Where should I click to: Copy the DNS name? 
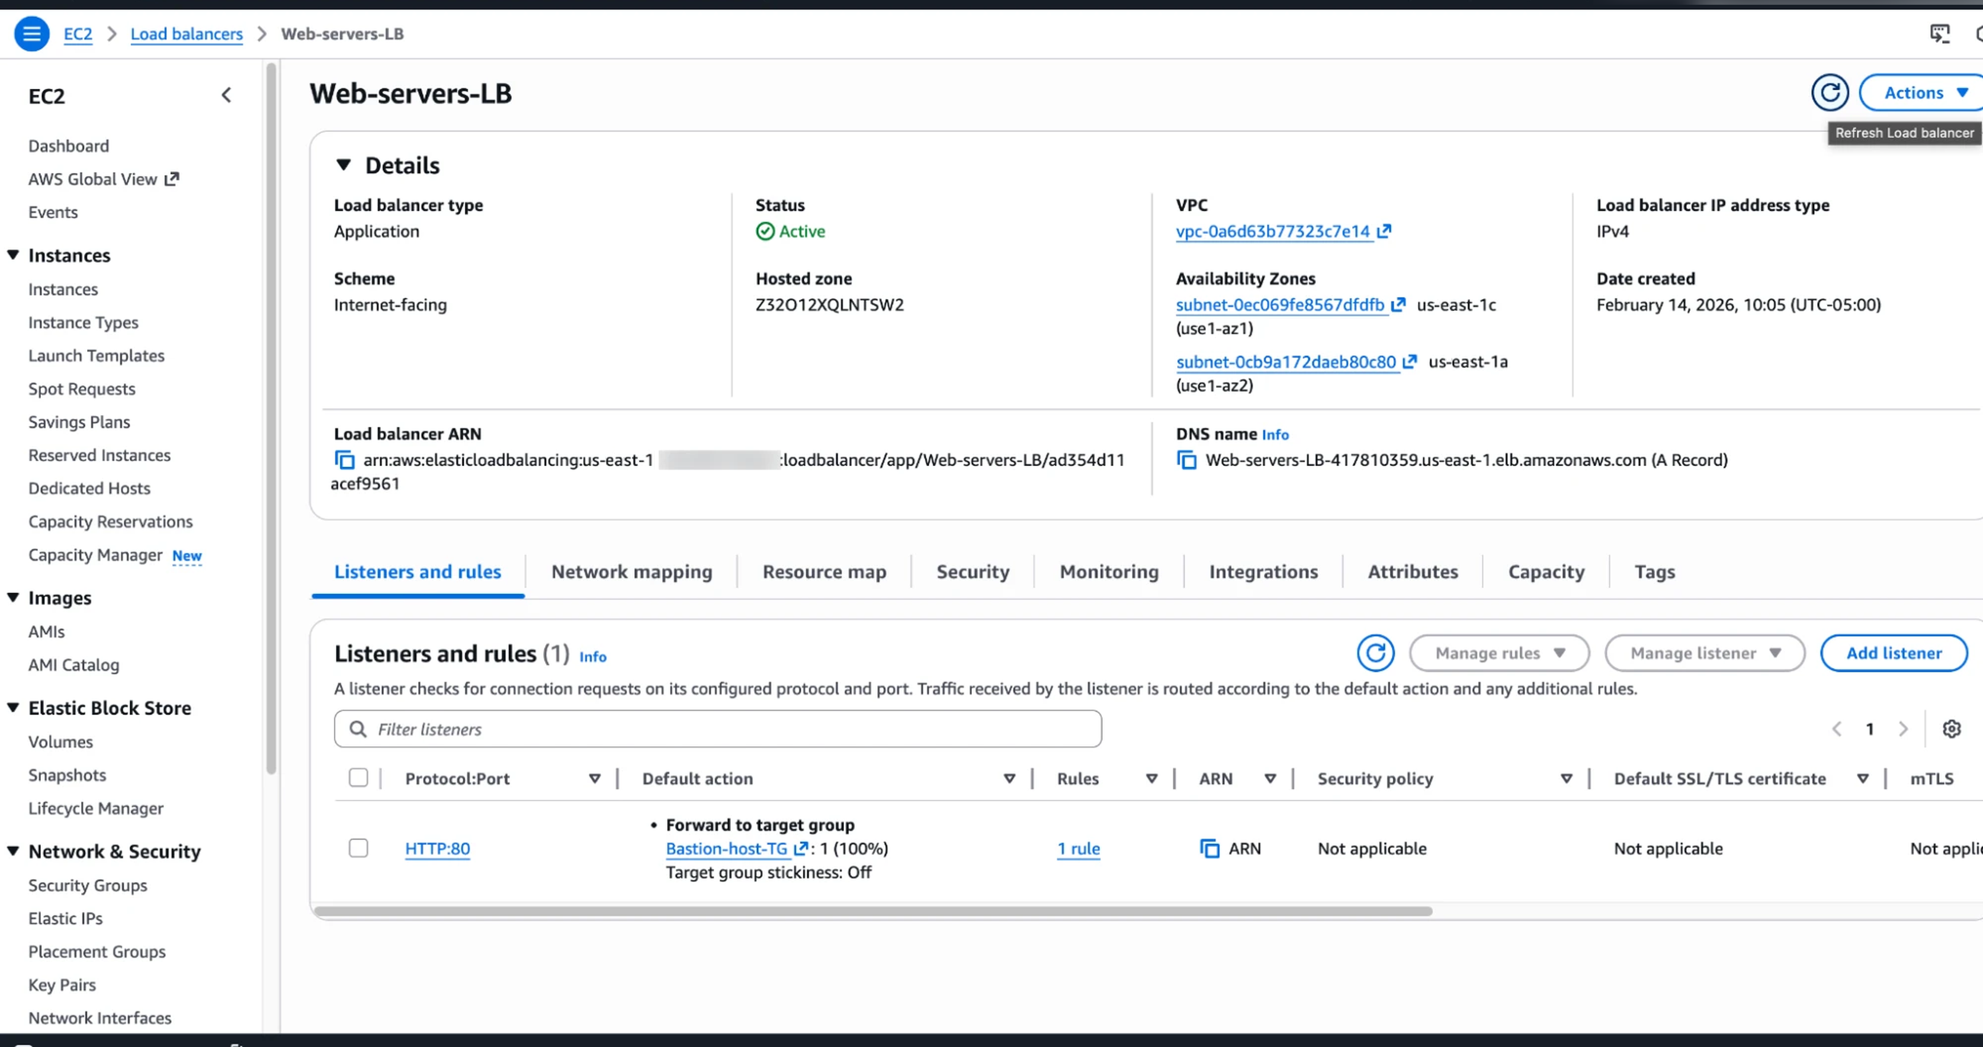(x=1186, y=460)
